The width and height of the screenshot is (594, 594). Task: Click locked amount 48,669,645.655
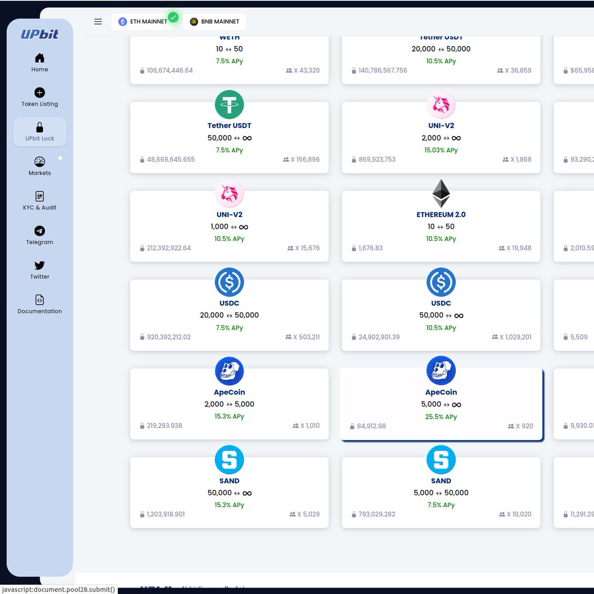pos(171,159)
